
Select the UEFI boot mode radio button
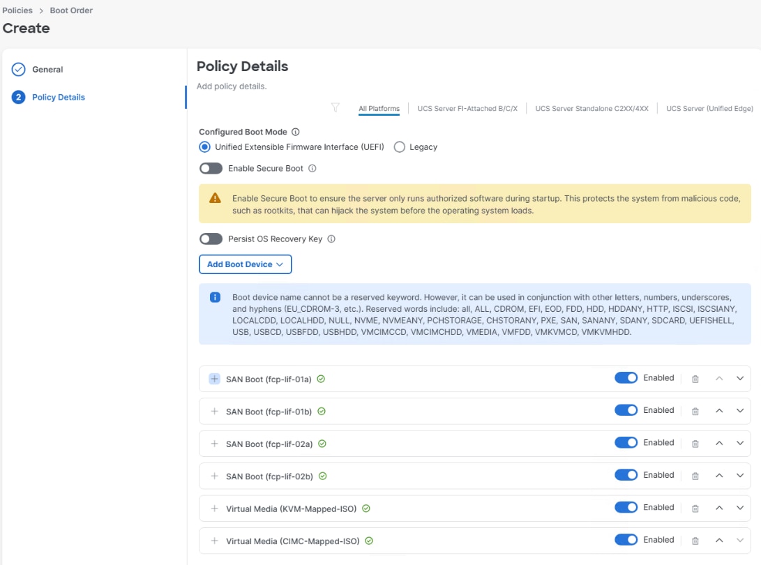click(x=205, y=147)
